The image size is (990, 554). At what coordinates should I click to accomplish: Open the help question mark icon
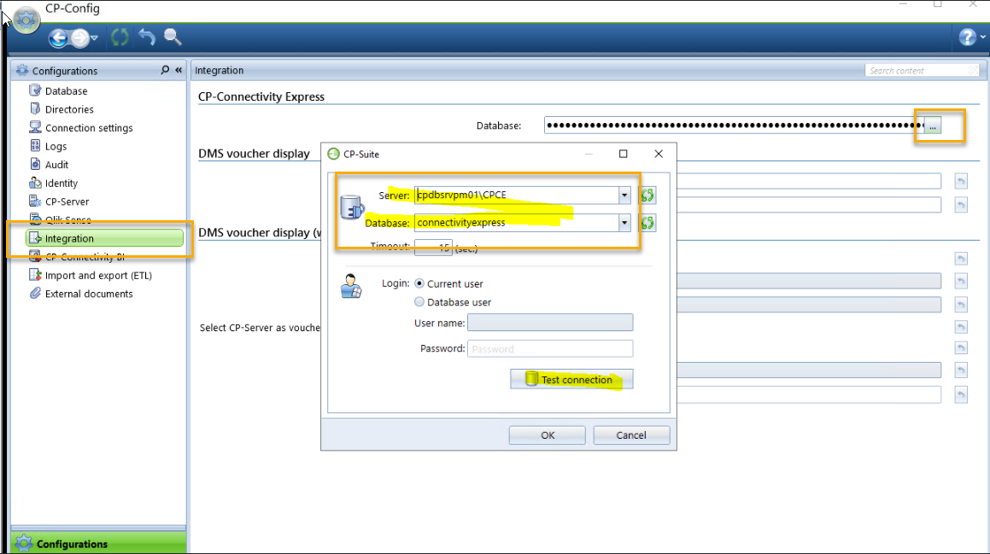pyautogui.click(x=966, y=38)
